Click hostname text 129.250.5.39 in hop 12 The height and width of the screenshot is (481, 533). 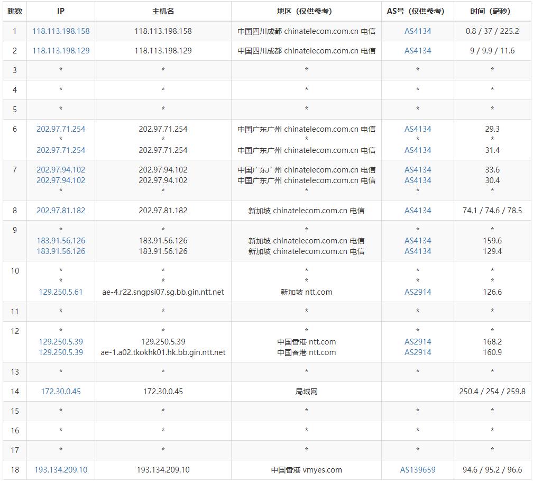pos(163,342)
